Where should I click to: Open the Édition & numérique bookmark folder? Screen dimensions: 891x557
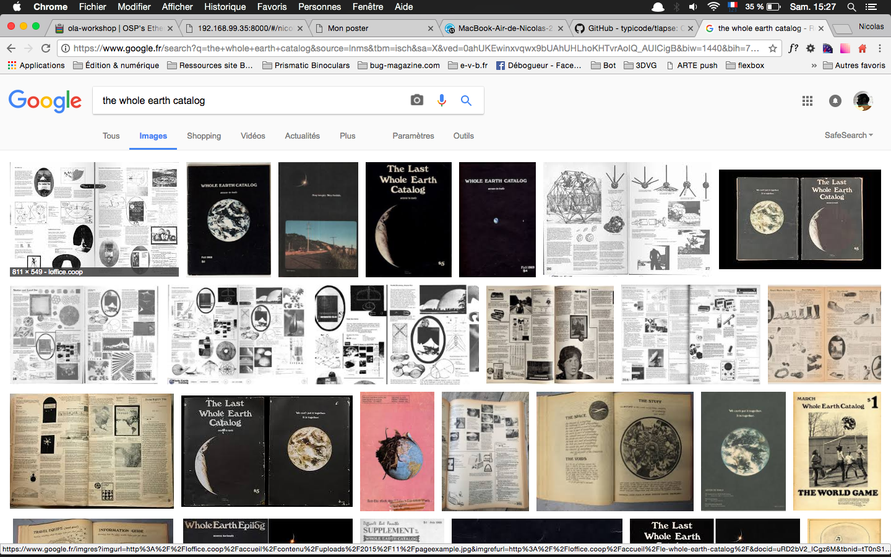tap(116, 65)
